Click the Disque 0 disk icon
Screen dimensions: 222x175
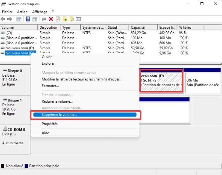tap(5, 70)
